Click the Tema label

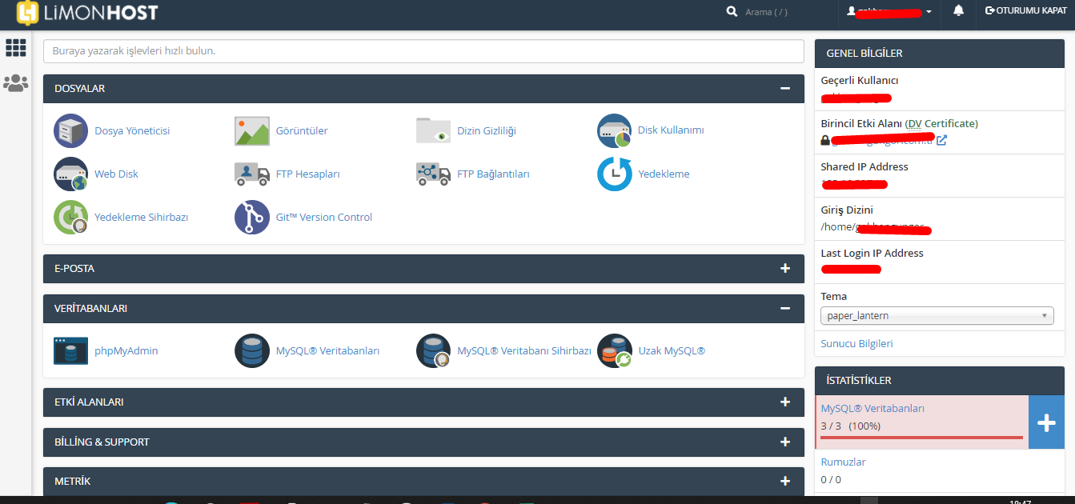(x=833, y=296)
